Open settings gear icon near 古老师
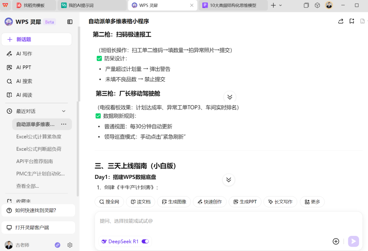 pyautogui.click(x=70, y=245)
